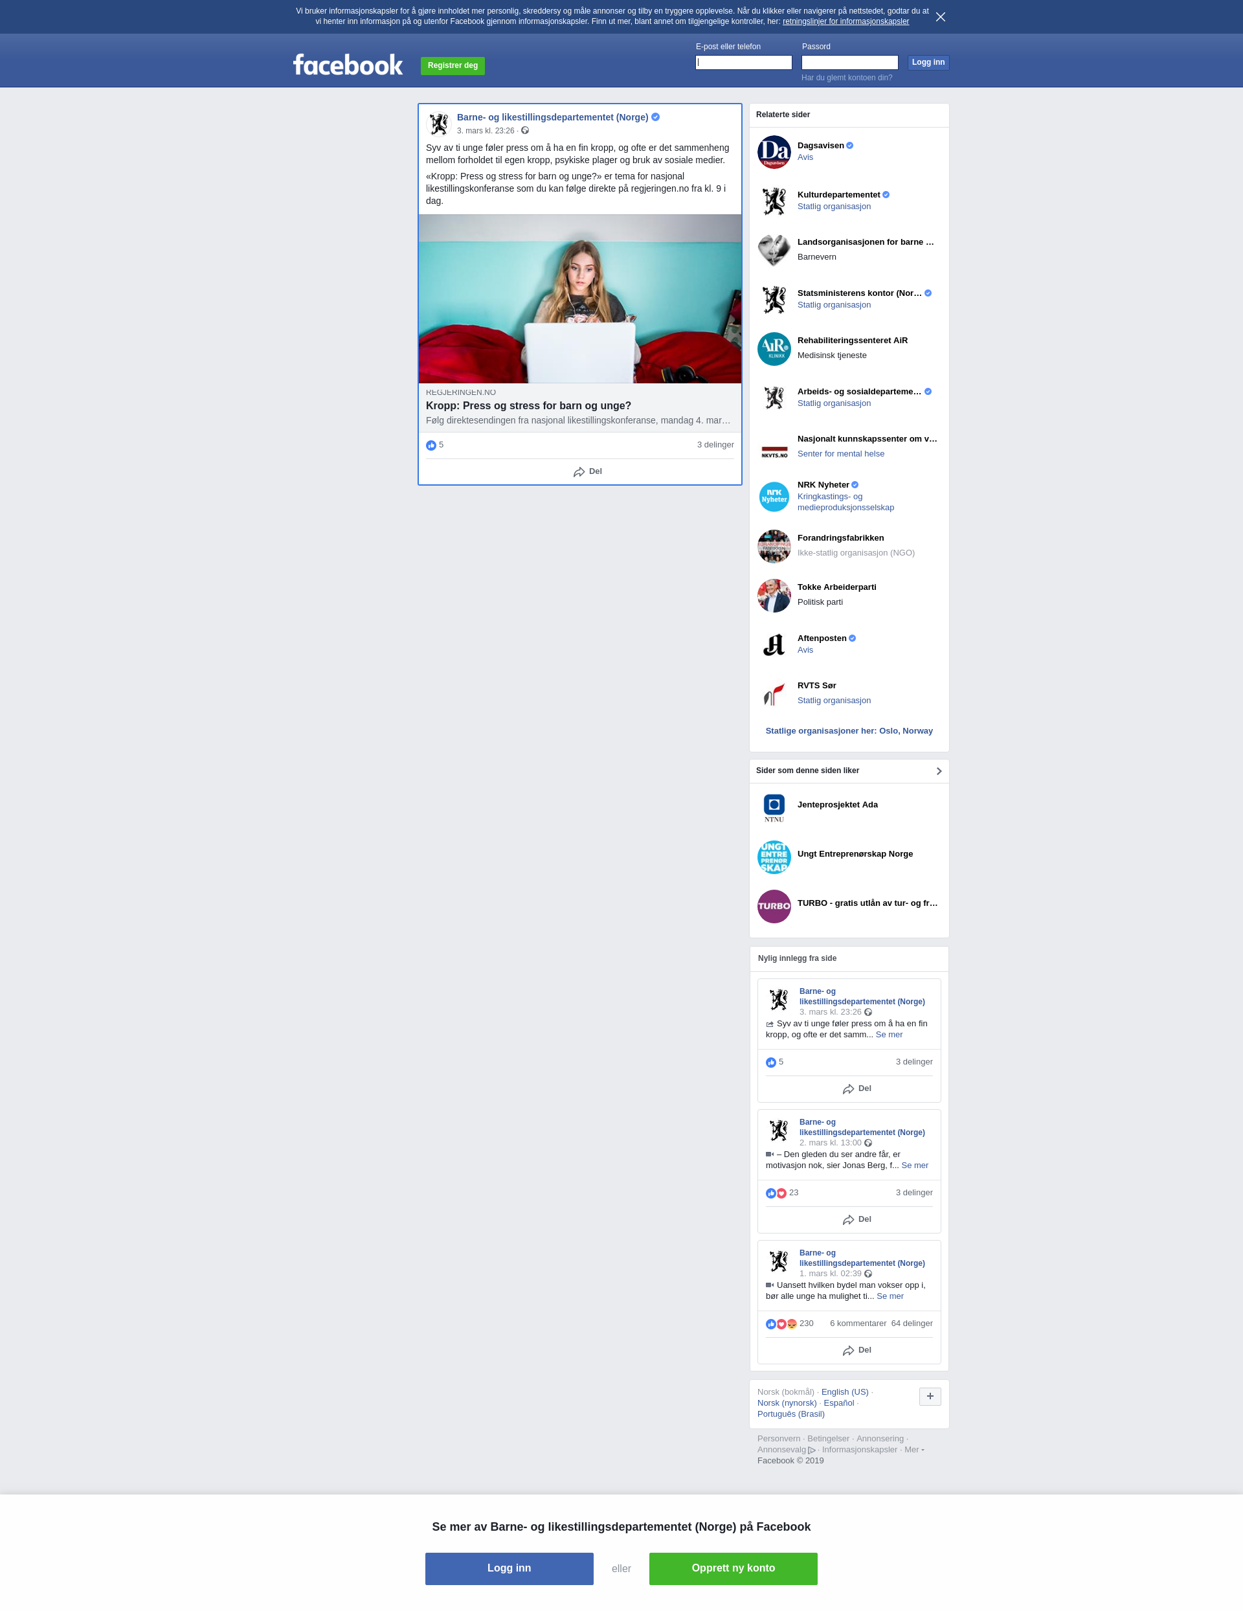Click small Logg inn button in header
The height and width of the screenshot is (1611, 1243).
[x=928, y=62]
